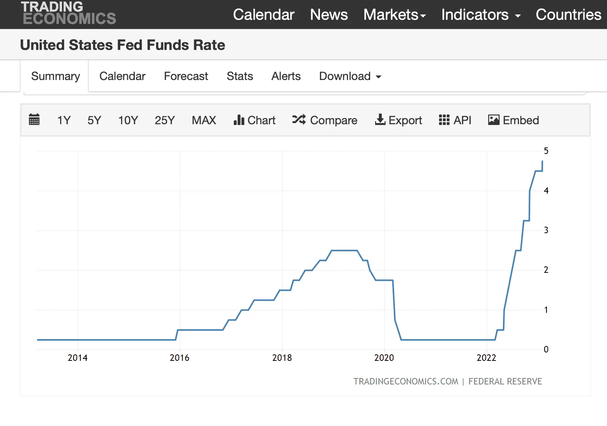Switch to the Forecast tab
This screenshot has height=426, width=607.
[x=186, y=76]
